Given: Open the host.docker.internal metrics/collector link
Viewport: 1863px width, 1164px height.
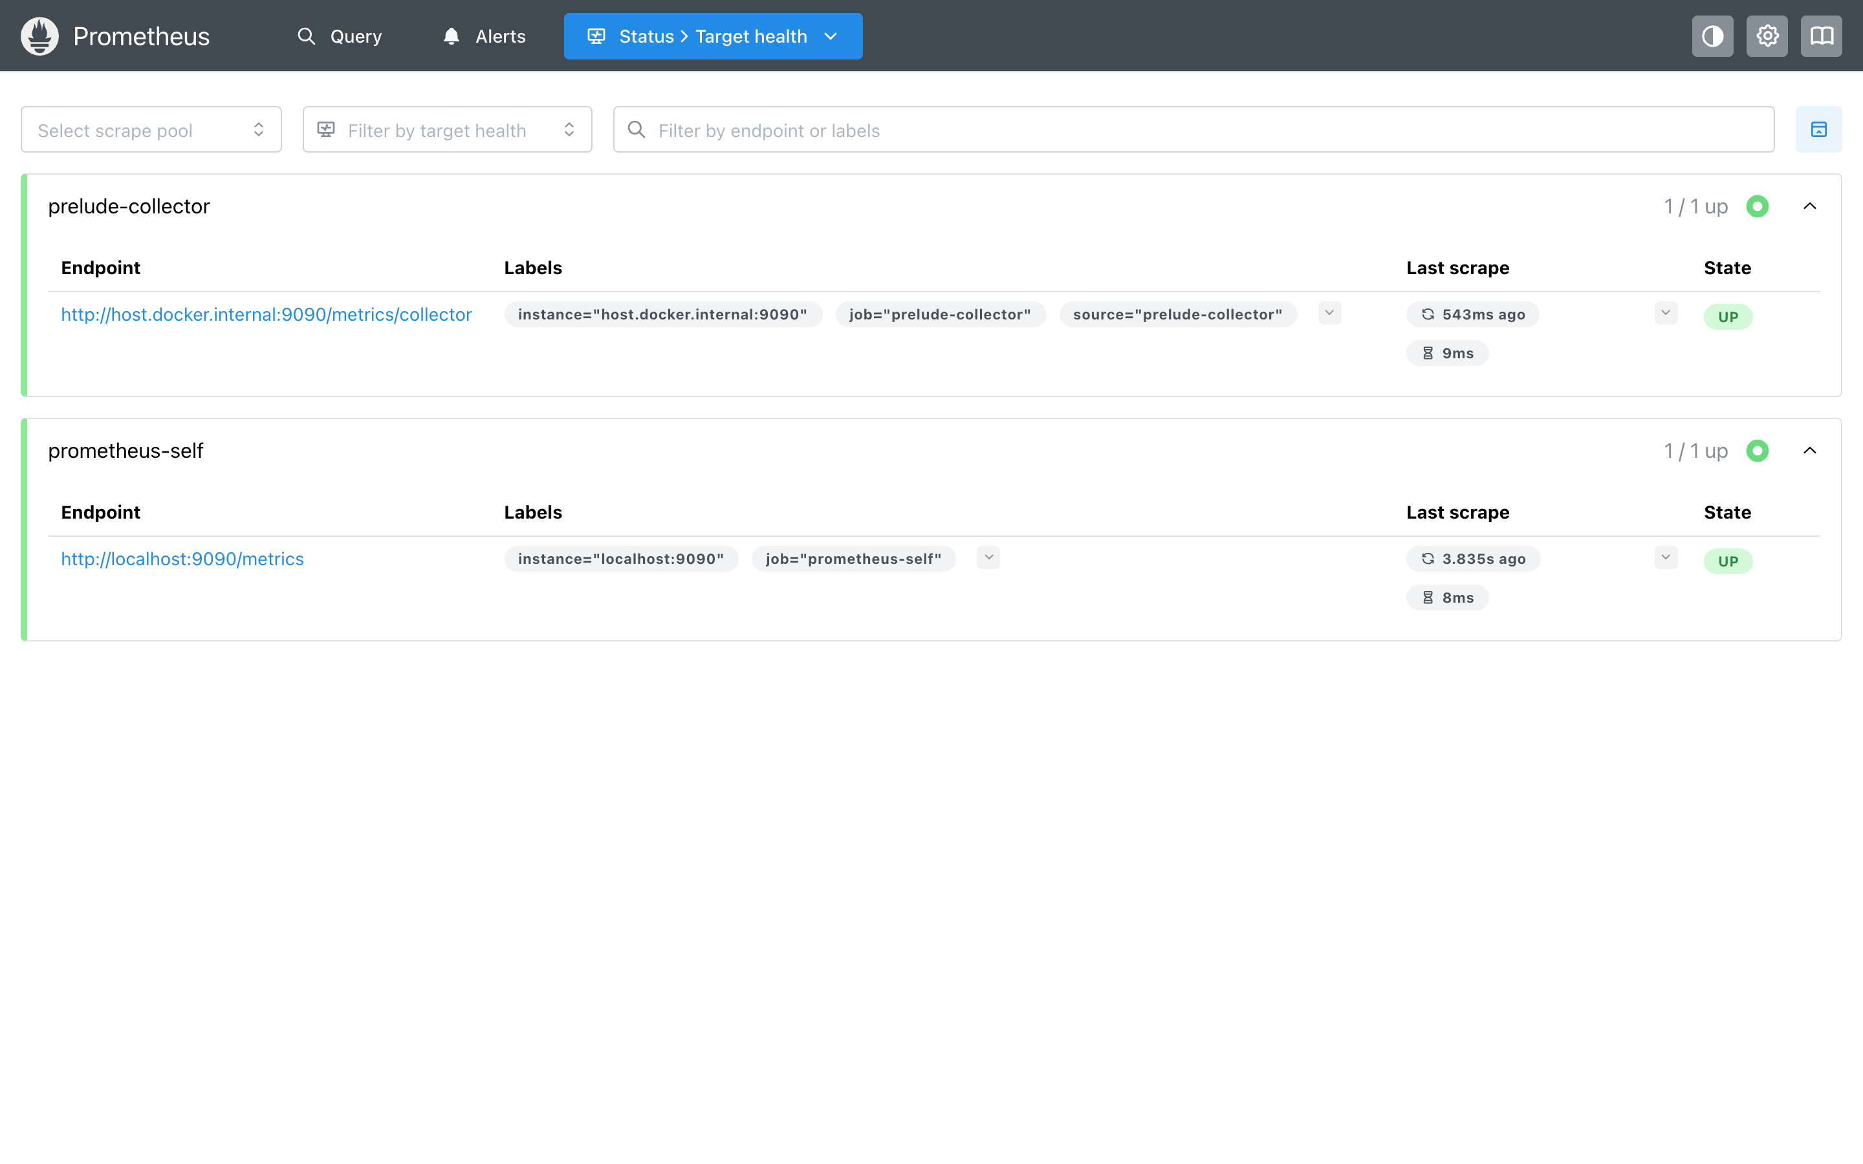Looking at the screenshot, I should 267,314.
